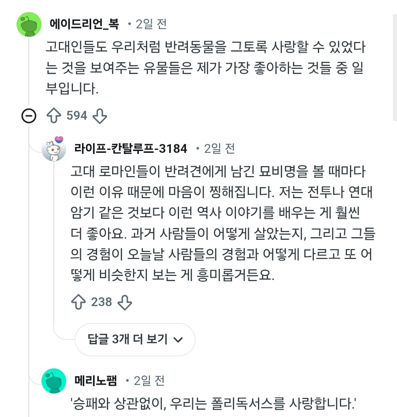The image size is (397, 417).
Task: Open 메리노팸's teal avatar
Action: [x=54, y=381]
